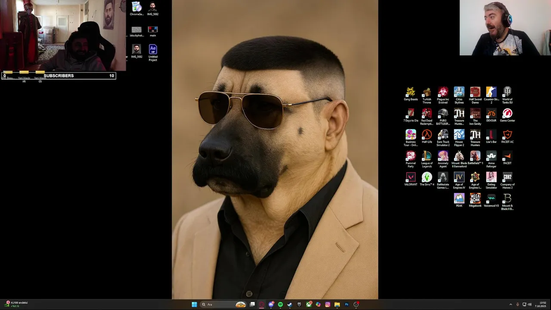The width and height of the screenshot is (551, 310).
Task: Click the dog-in-suit image in the center
Action: tap(275, 149)
